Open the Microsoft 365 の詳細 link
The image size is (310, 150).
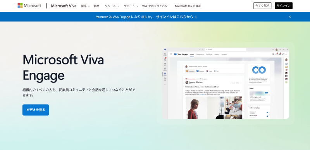pos(188,6)
